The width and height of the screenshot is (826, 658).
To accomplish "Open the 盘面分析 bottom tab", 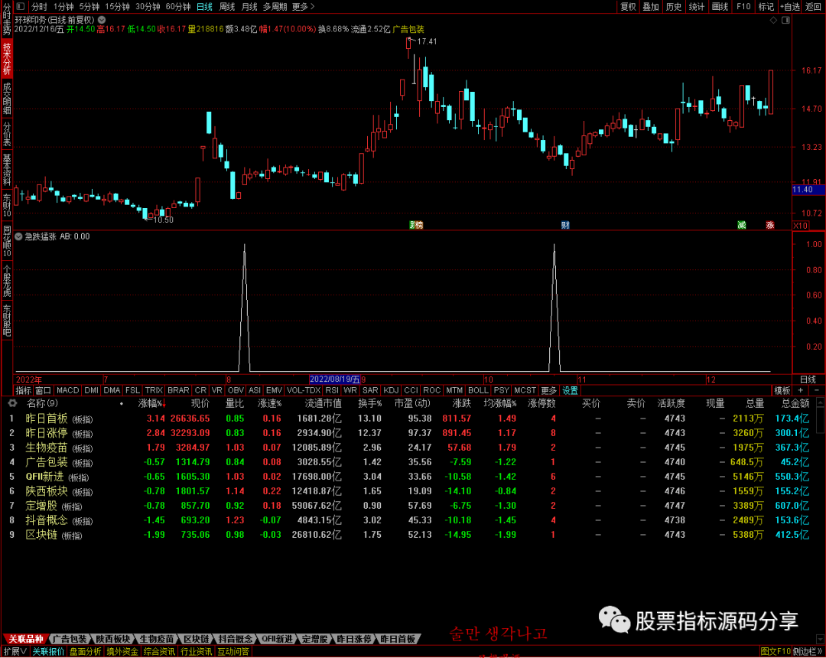I will click(x=86, y=652).
